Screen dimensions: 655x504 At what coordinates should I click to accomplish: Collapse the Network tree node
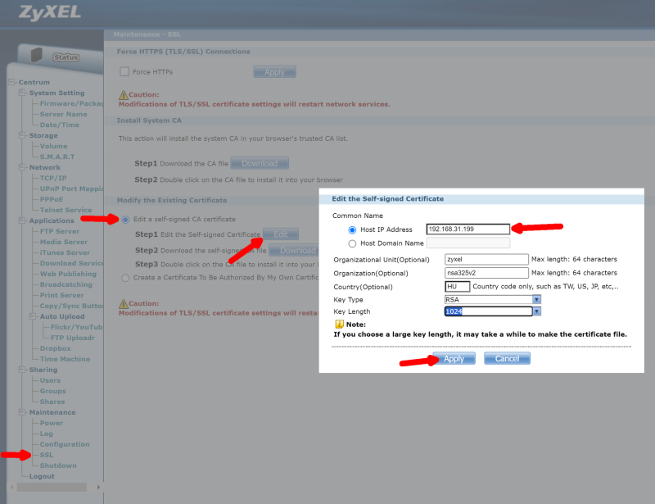click(x=22, y=167)
